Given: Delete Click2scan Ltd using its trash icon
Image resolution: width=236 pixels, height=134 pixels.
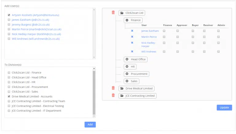Looking at the screenshot, I should point(113,13).
